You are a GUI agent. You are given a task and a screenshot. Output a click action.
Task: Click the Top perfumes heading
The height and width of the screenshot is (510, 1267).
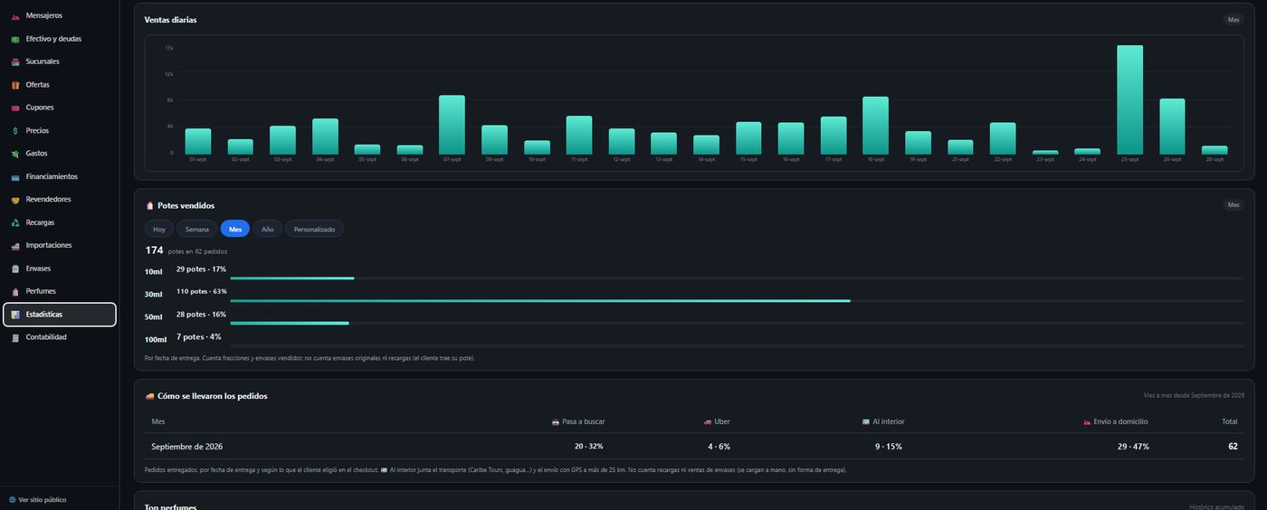pos(170,506)
